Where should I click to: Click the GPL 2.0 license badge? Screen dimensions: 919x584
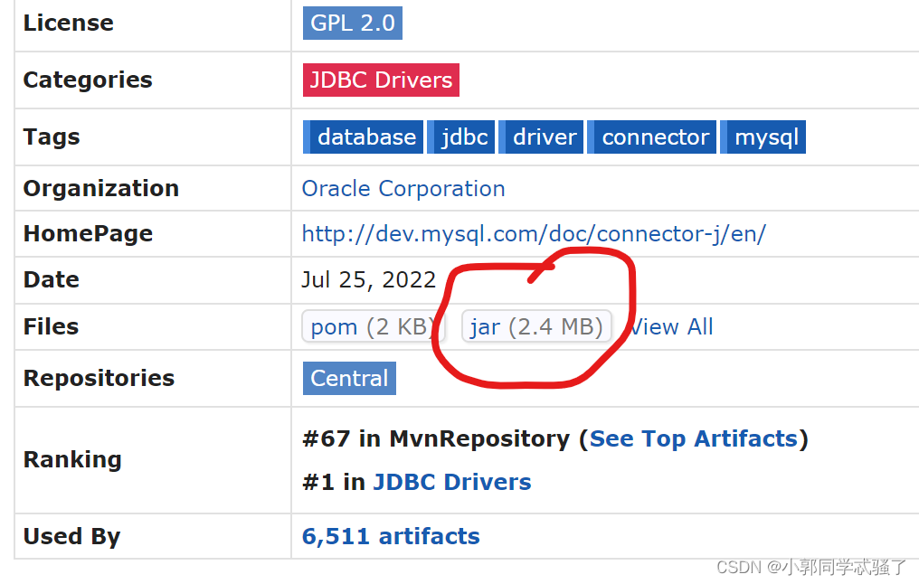[352, 24]
